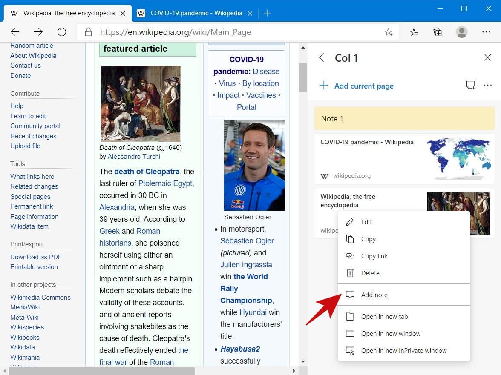Close the Wikipedia main page tab
Image resolution: width=501 pixels, height=375 pixels.
point(123,13)
